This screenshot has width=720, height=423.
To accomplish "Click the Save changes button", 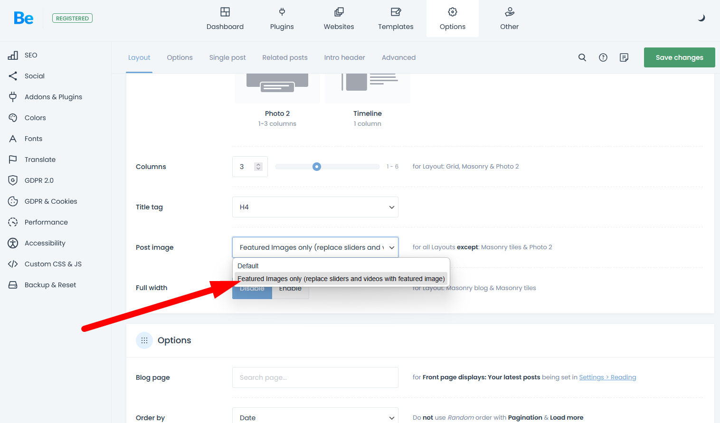I will pos(679,57).
